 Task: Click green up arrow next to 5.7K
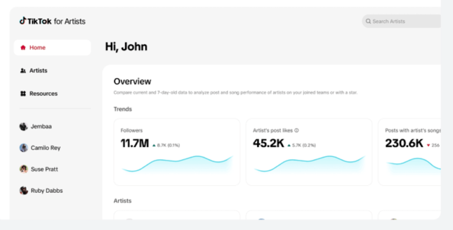[289, 145]
